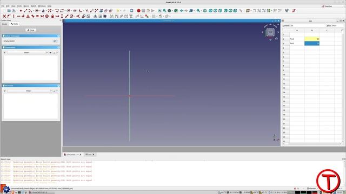
Task: Click the Measure distance ruler icon
Action: [x=241, y=11]
